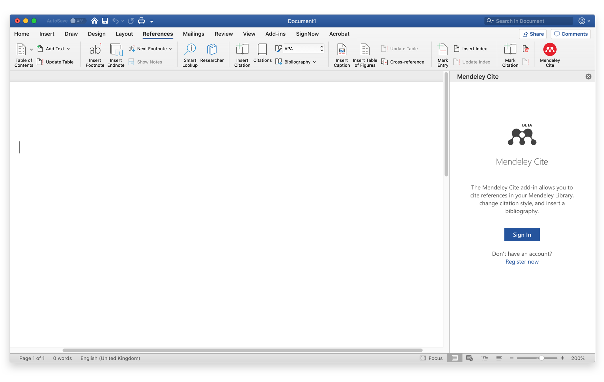Click the Register now link

(522, 262)
